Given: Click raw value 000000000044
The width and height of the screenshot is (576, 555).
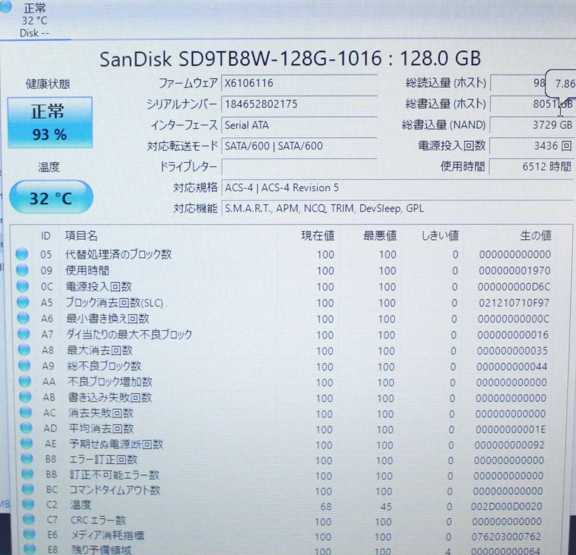Looking at the screenshot, I should (x=512, y=367).
